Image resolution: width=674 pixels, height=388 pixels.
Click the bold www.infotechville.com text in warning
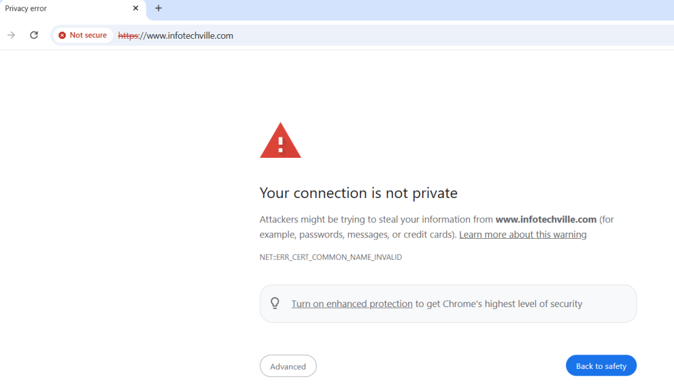(546, 219)
